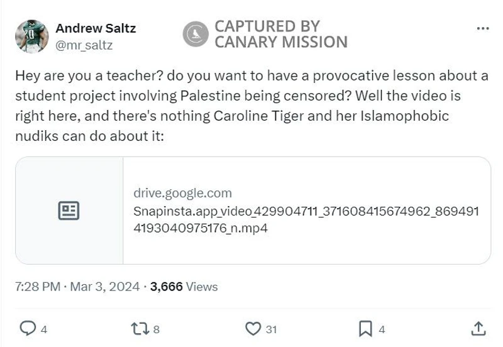Click the article icon in the link card
Screen dimensions: 503x347
[x=69, y=211]
